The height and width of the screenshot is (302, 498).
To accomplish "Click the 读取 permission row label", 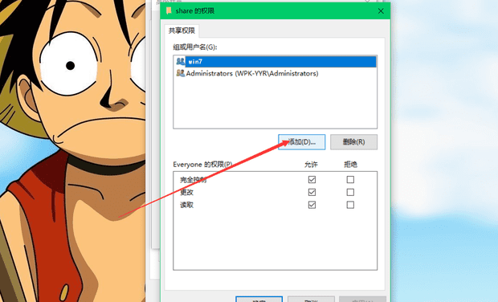I will 186,205.
